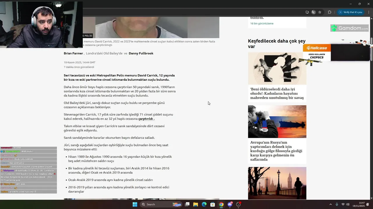This screenshot has width=373, height=209.
Task: Click author name Brian Farmer
Action: click(73, 53)
